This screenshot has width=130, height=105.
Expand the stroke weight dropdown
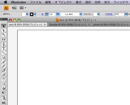coord(57,14)
